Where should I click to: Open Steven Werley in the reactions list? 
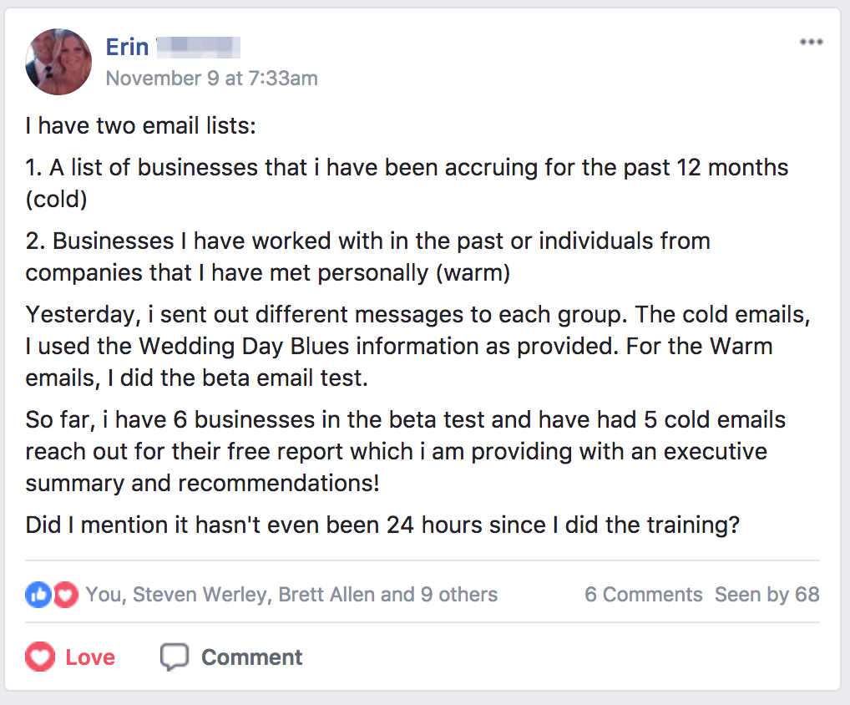[202, 595]
